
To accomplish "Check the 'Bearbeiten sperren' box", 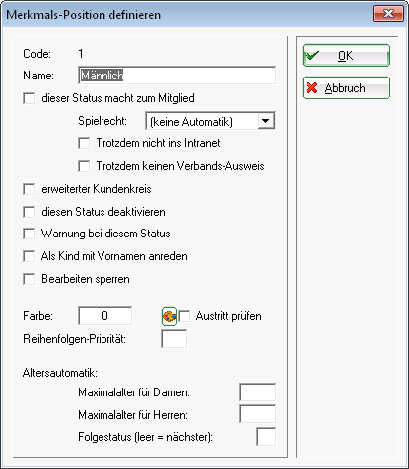I will (x=29, y=279).
